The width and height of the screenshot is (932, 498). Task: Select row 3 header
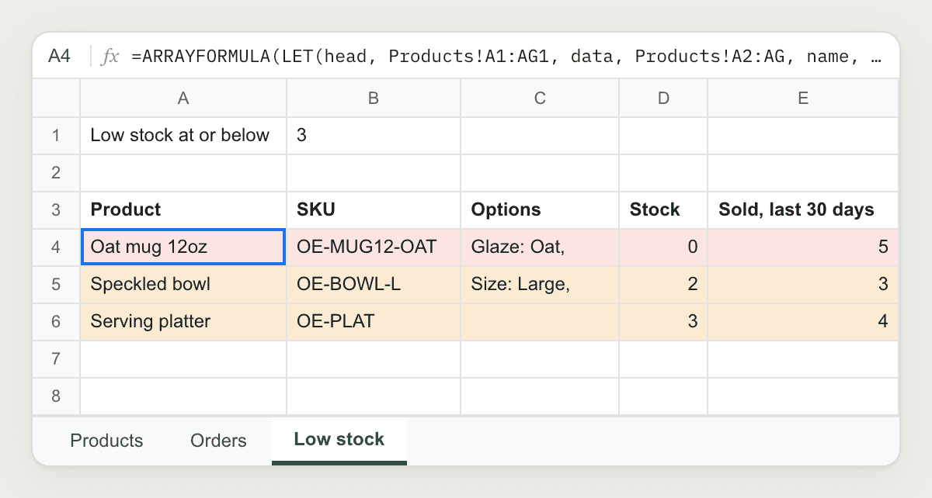[56, 210]
